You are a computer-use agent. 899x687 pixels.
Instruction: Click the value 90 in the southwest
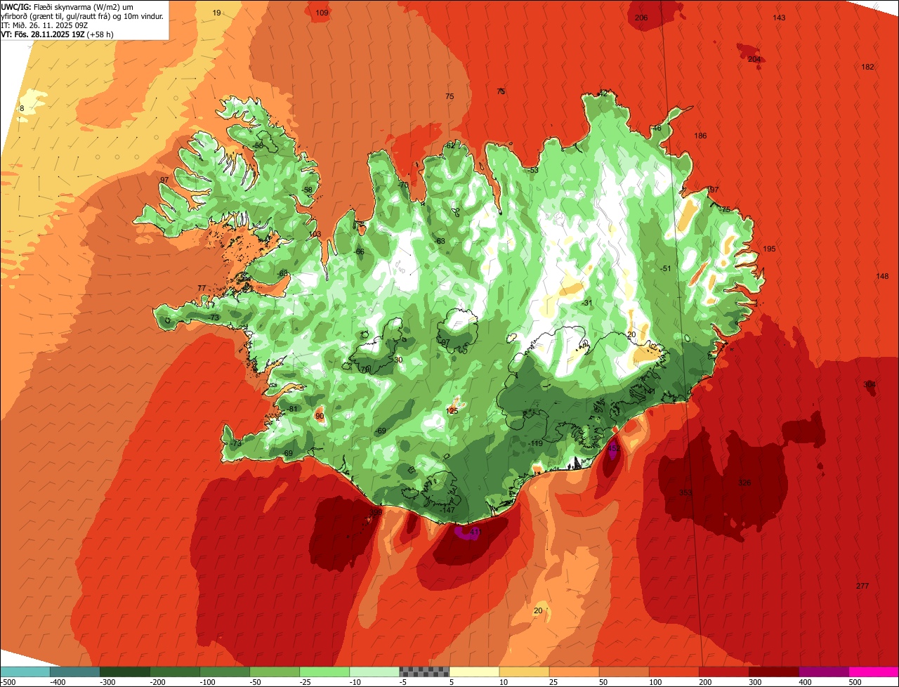320,417
